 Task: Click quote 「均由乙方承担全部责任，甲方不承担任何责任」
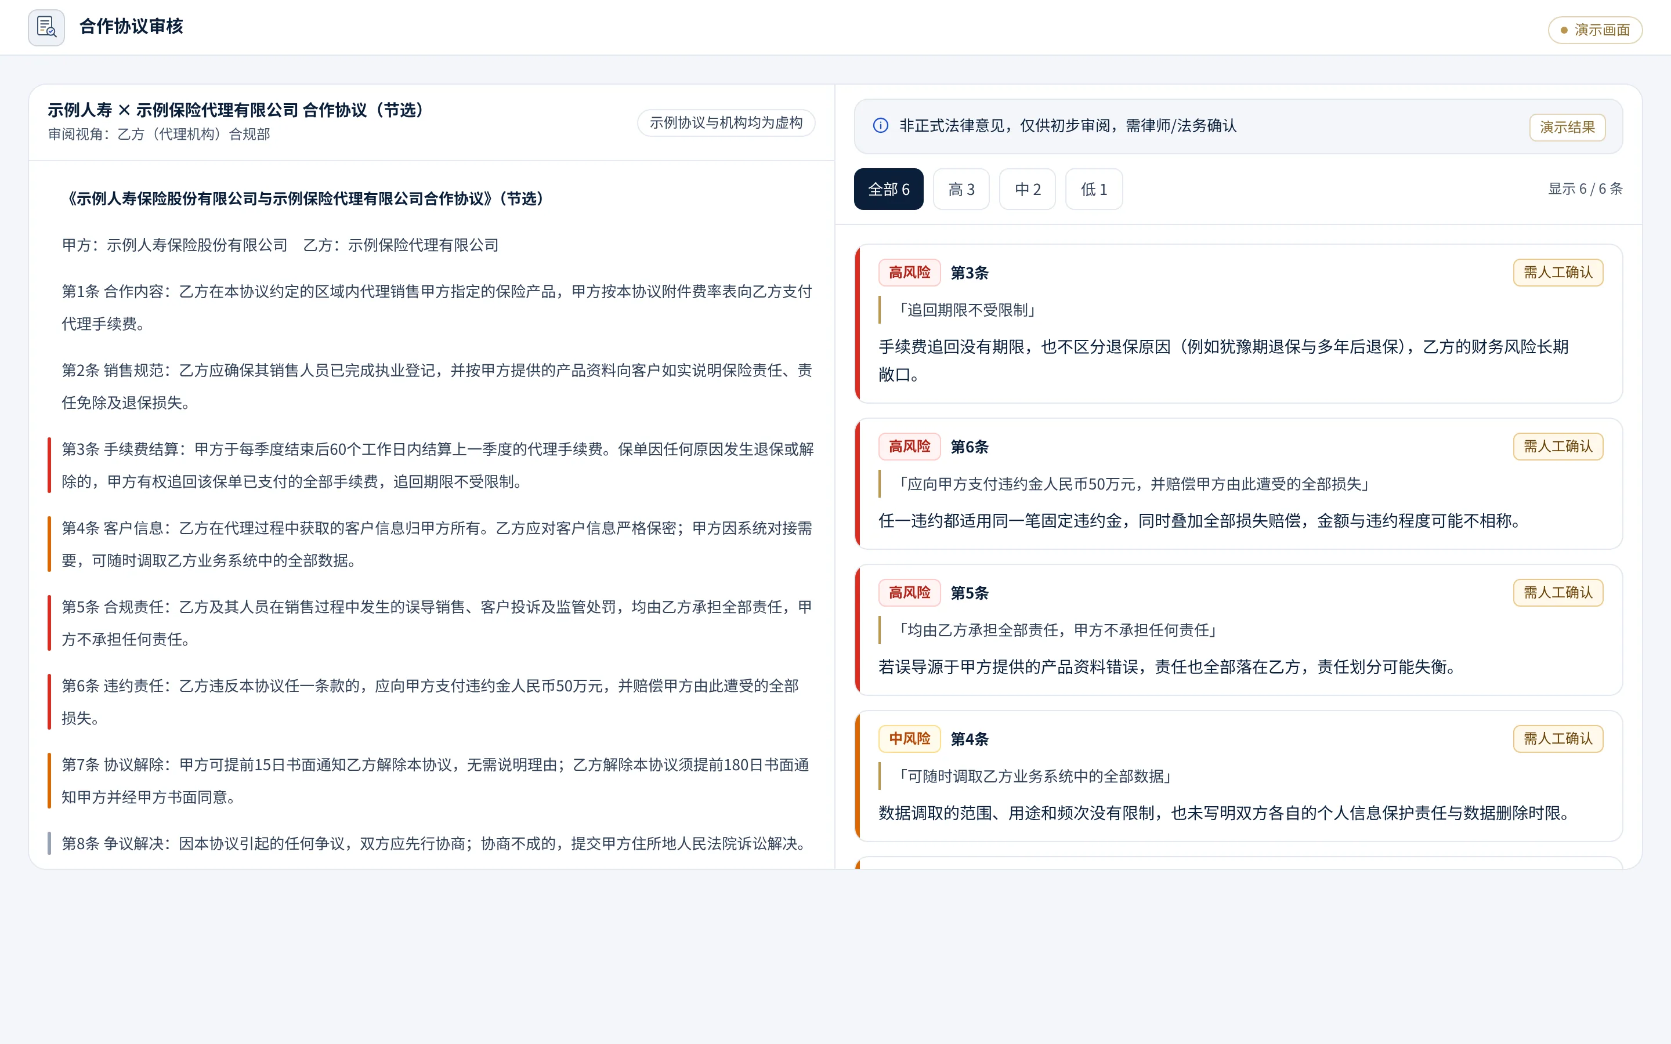pyautogui.click(x=1058, y=630)
